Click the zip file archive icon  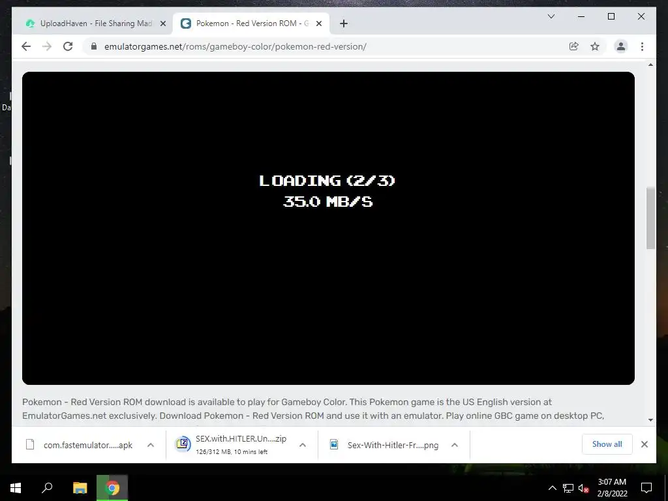click(x=183, y=444)
